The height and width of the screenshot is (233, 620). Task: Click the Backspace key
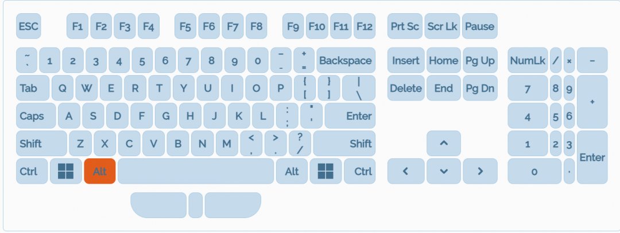[x=345, y=60]
